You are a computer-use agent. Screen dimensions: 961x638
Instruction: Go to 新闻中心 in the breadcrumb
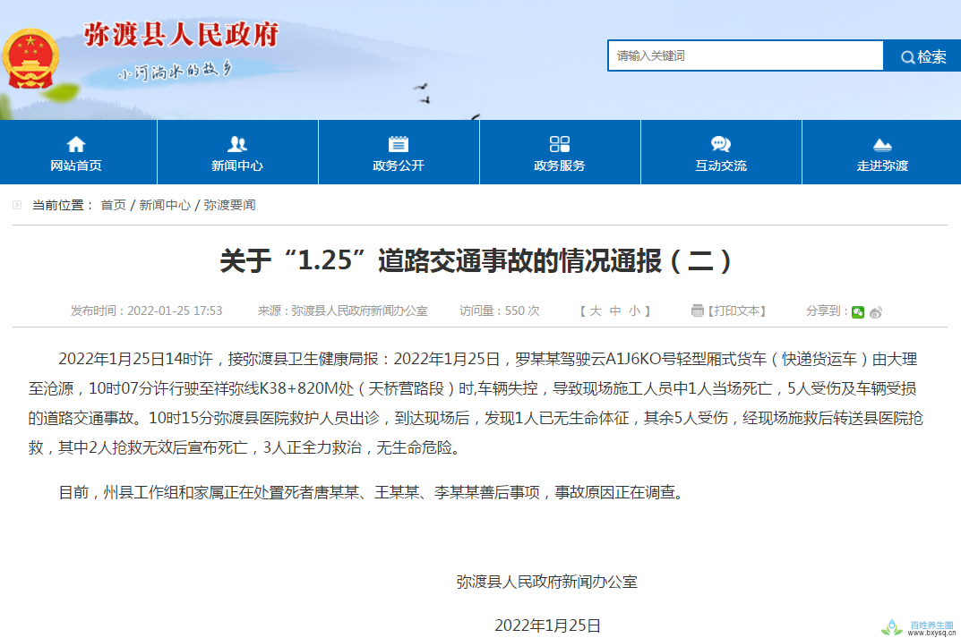pyautogui.click(x=165, y=205)
